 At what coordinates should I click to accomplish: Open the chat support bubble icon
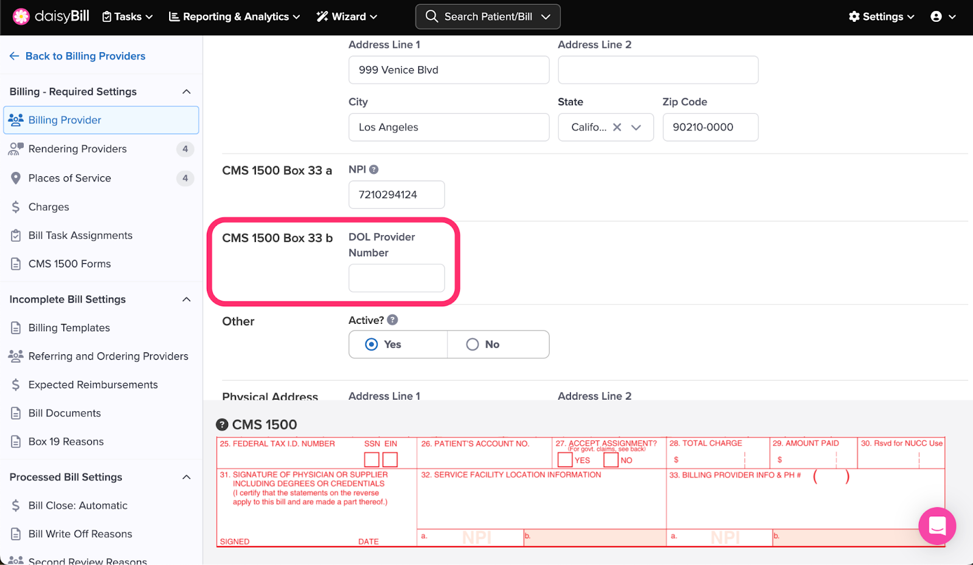coord(937,526)
